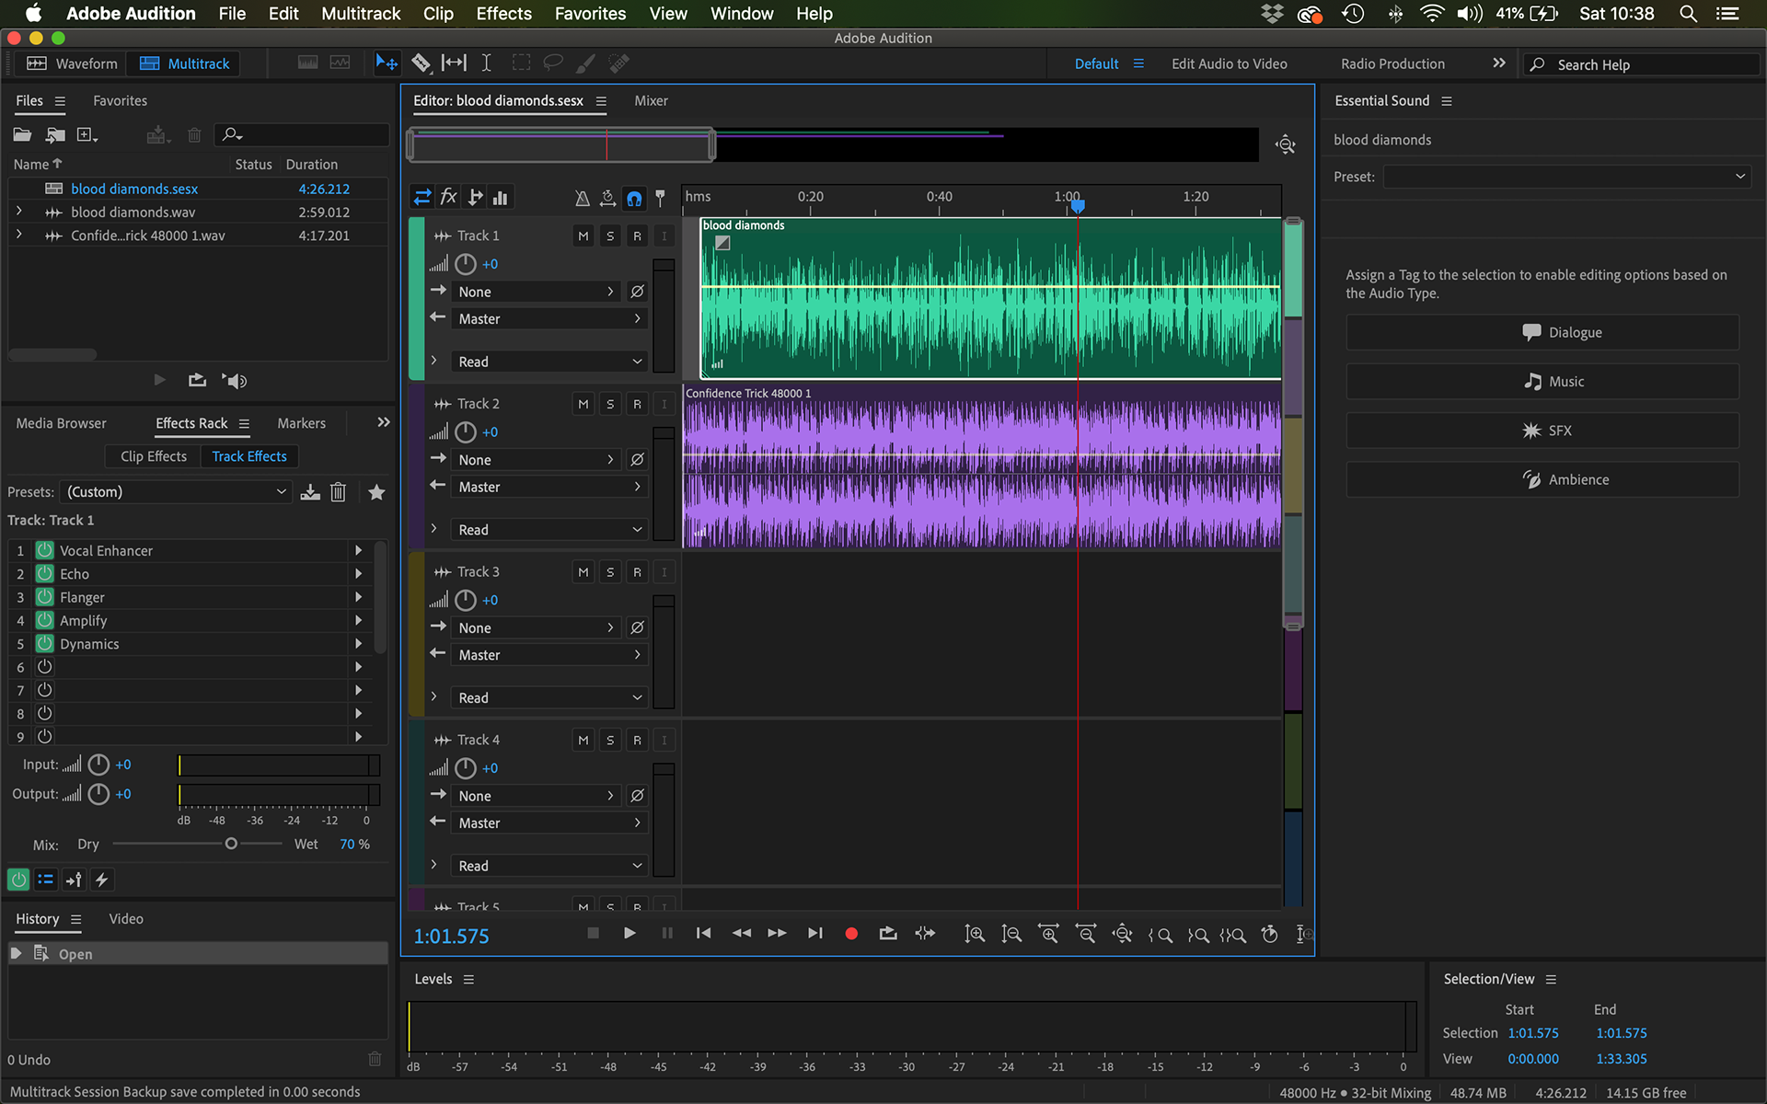
Task: Move playhead to previous marker
Action: click(x=704, y=933)
